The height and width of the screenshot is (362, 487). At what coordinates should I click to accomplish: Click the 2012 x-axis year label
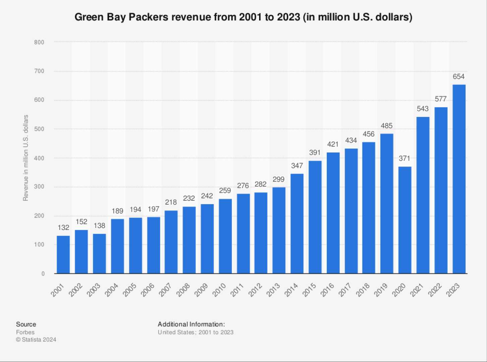(255, 290)
